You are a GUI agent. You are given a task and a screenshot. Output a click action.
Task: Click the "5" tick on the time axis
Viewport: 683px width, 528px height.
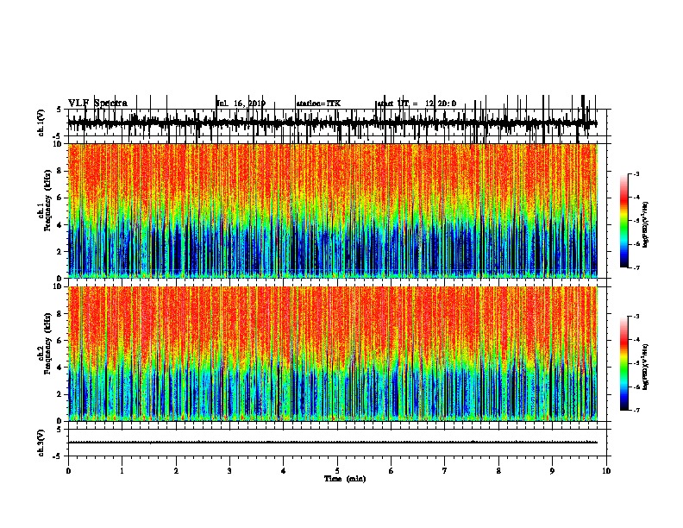point(337,471)
